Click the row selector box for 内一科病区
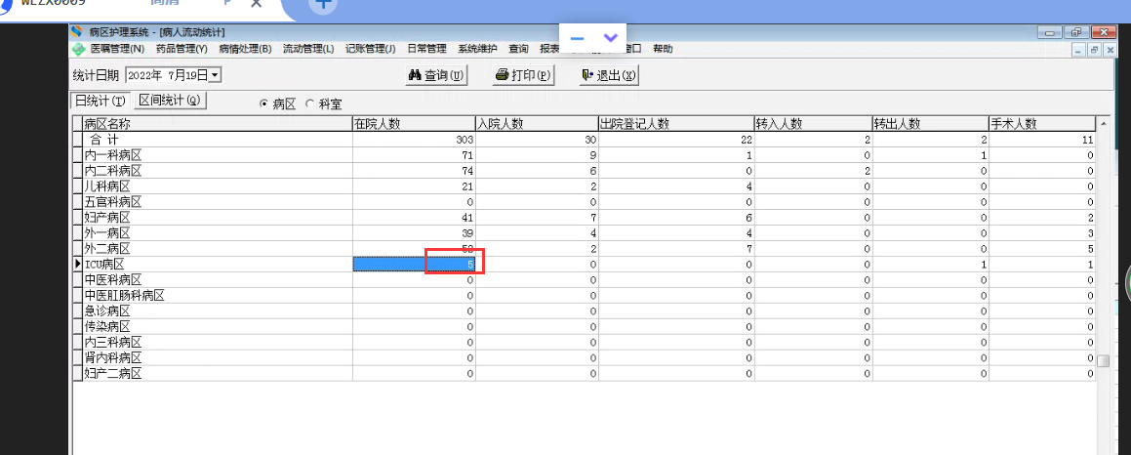Viewport: 1131px width, 455px height. click(78, 155)
